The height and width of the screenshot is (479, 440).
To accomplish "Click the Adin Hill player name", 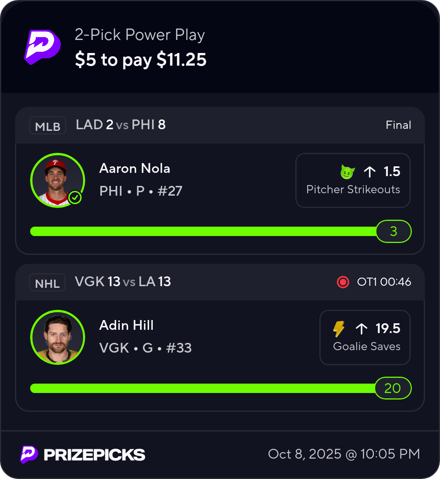I will [x=126, y=325].
